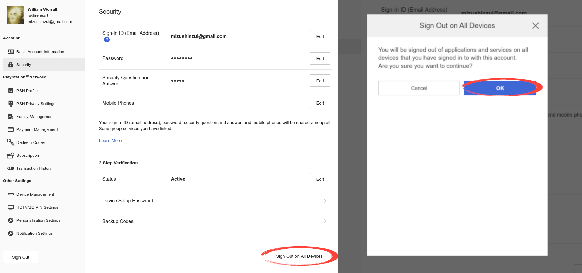The width and height of the screenshot is (582, 273).
Task: Follow the Learn More link
Action: coord(110,141)
